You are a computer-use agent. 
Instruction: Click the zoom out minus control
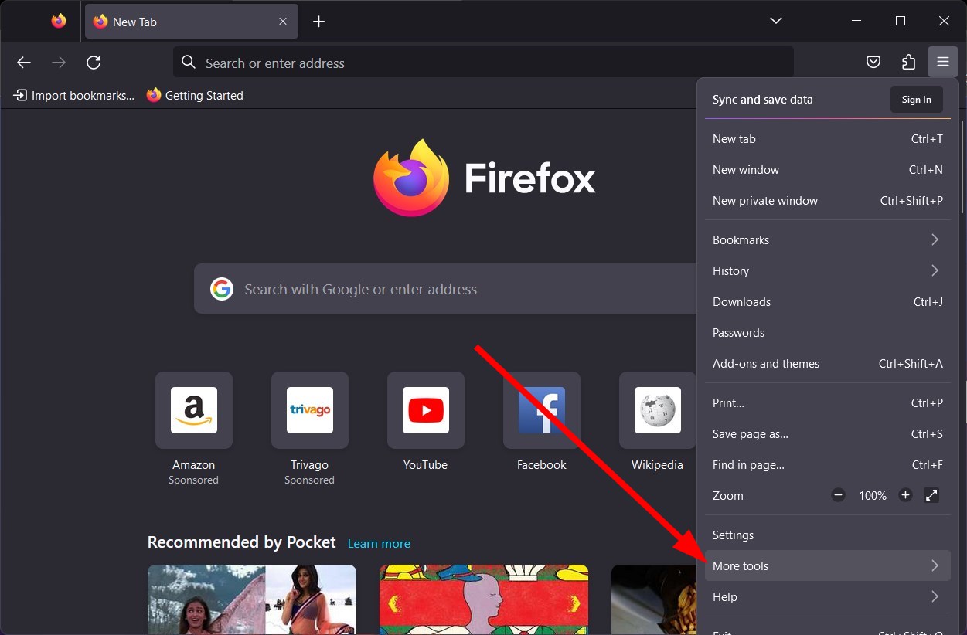[838, 495]
